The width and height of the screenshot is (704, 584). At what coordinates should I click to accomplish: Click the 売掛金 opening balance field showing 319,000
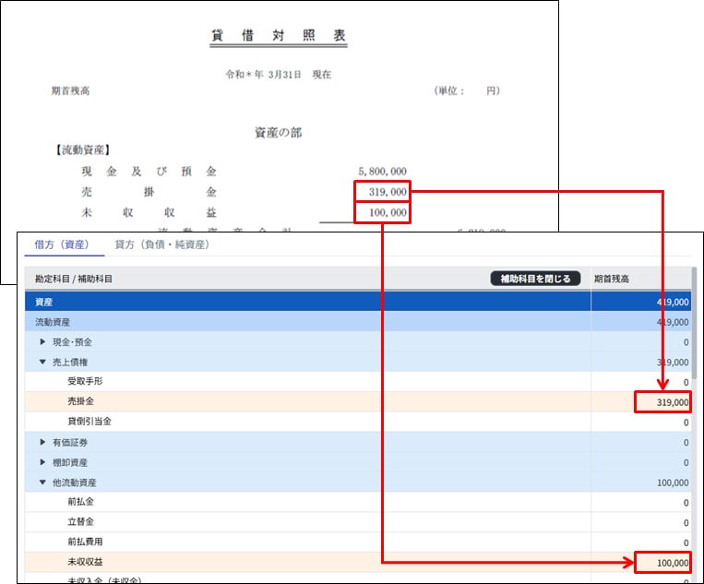pos(662,402)
